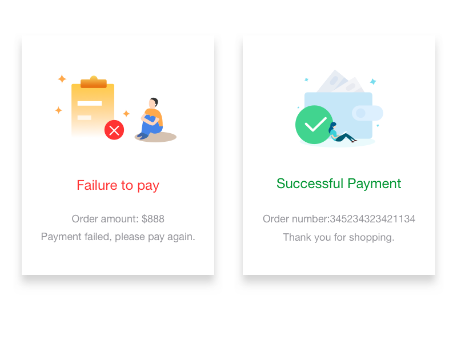Click the red X failure icon
This screenshot has height=343, width=457.
114,130
